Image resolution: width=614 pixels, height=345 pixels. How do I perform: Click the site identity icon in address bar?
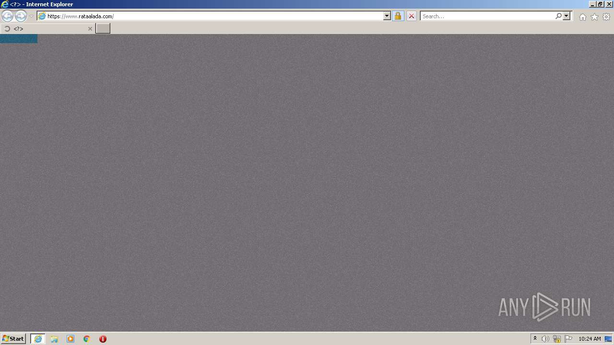tap(42, 16)
